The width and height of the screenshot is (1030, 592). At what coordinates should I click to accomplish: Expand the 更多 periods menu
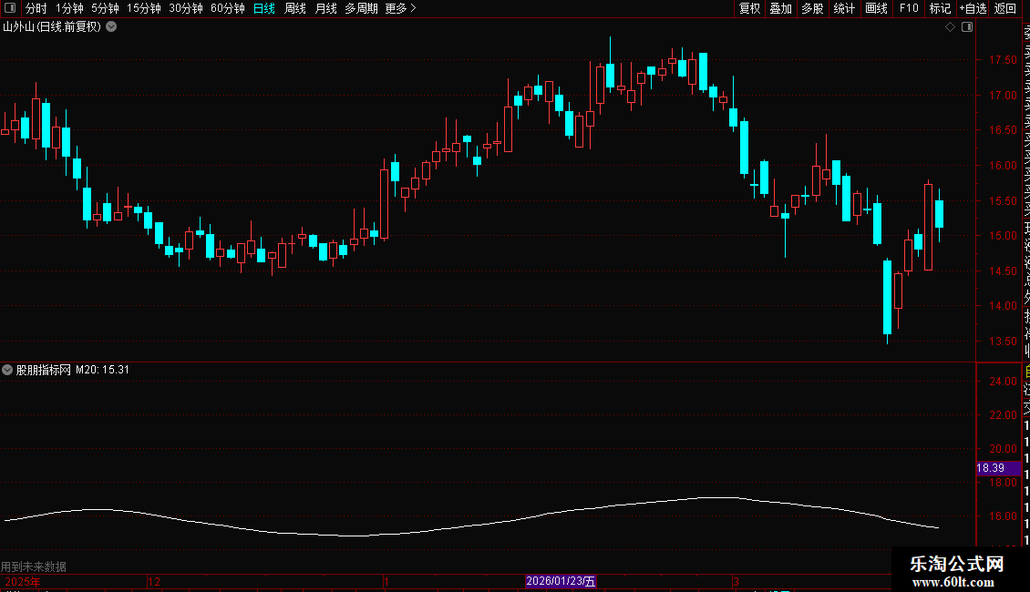pyautogui.click(x=401, y=8)
